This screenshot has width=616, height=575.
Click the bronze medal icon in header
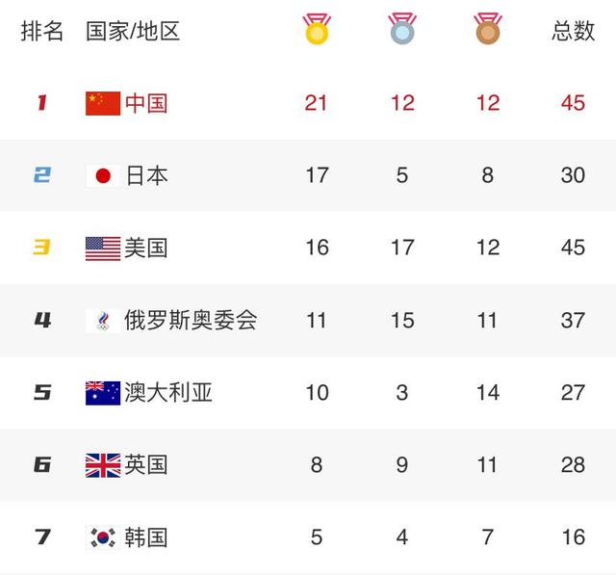[488, 29]
